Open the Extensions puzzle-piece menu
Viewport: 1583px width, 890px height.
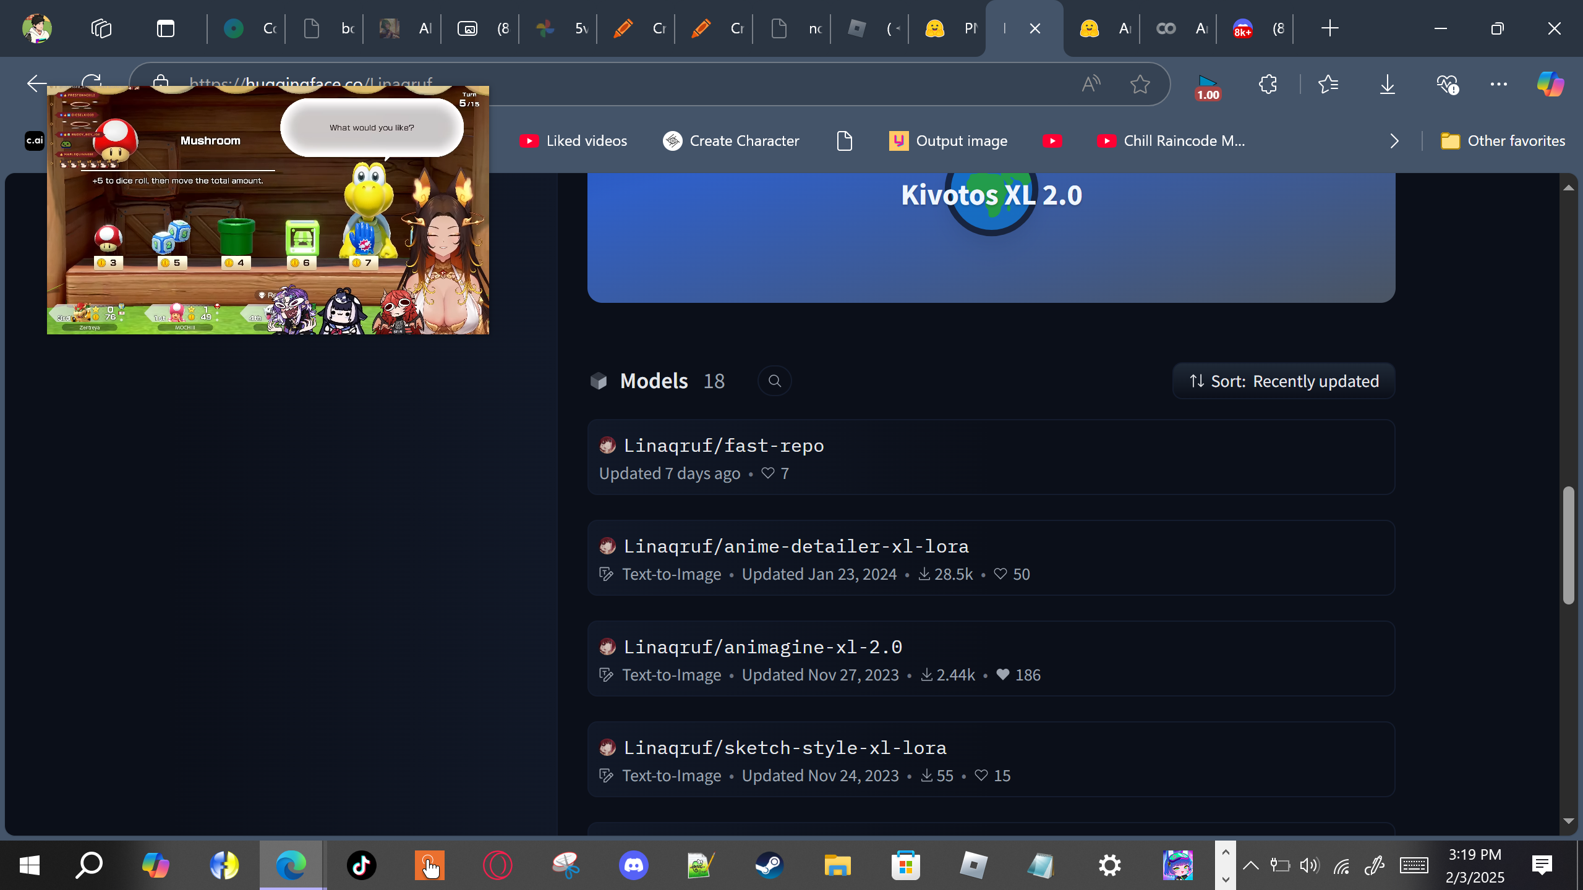(x=1268, y=83)
